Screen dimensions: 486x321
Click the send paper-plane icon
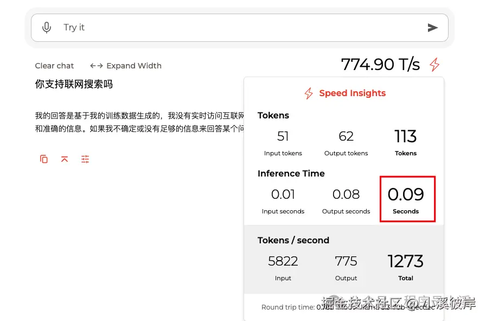433,27
